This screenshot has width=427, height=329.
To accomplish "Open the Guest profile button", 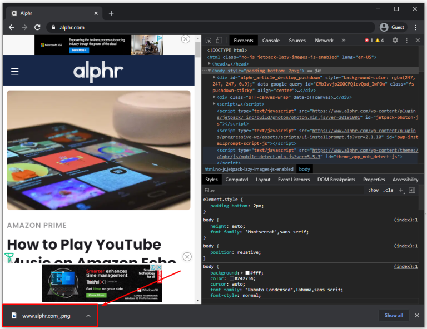I will coord(393,27).
